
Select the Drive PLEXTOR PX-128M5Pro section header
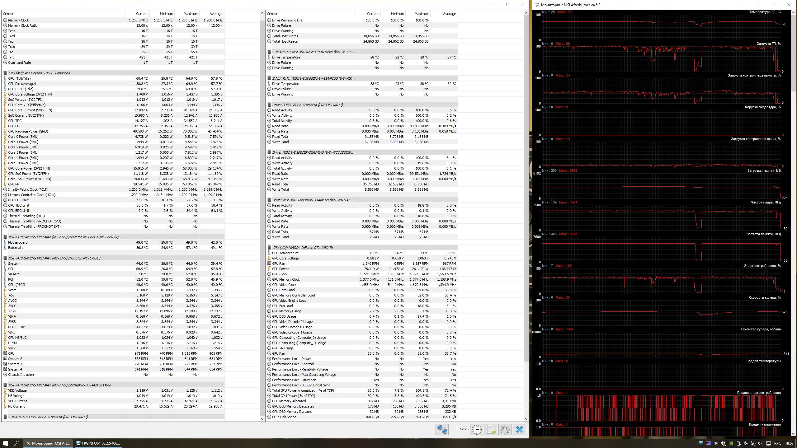point(307,105)
